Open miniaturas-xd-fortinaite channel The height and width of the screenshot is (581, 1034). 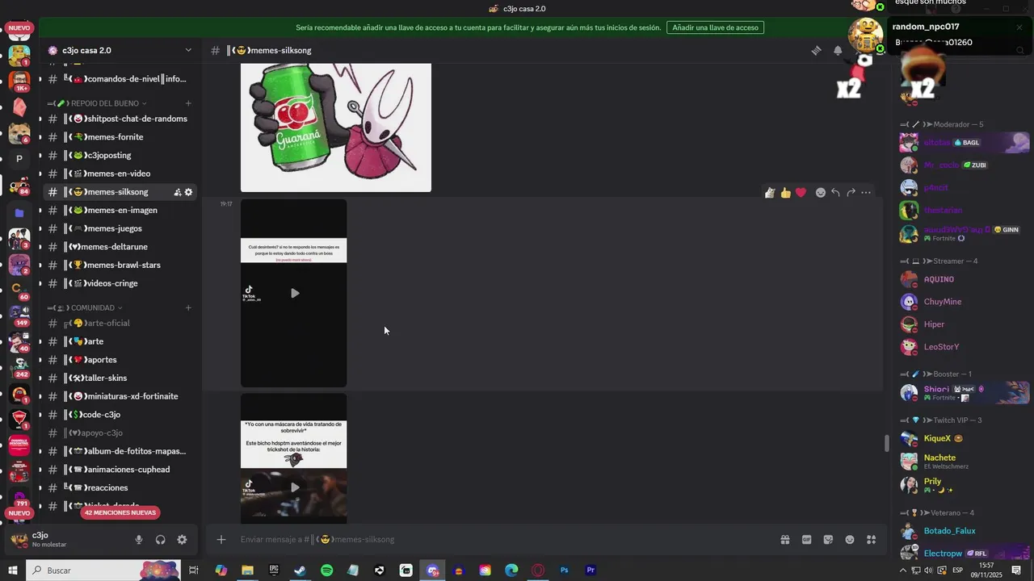pyautogui.click(x=120, y=396)
